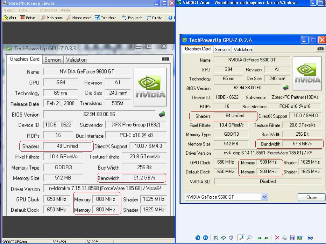Image resolution: width=326 pixels, height=244 pixels.
Task: Click the camera icon in GPU-Z 0.3.3
Action: click(x=165, y=59)
